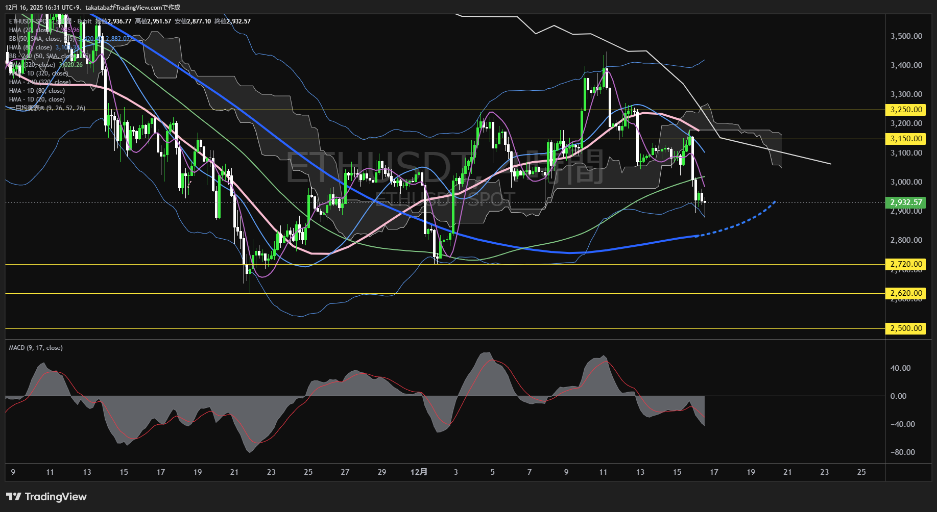Click the 3,500.00 tick on price axis
This screenshot has height=512, width=937.
tap(906, 36)
